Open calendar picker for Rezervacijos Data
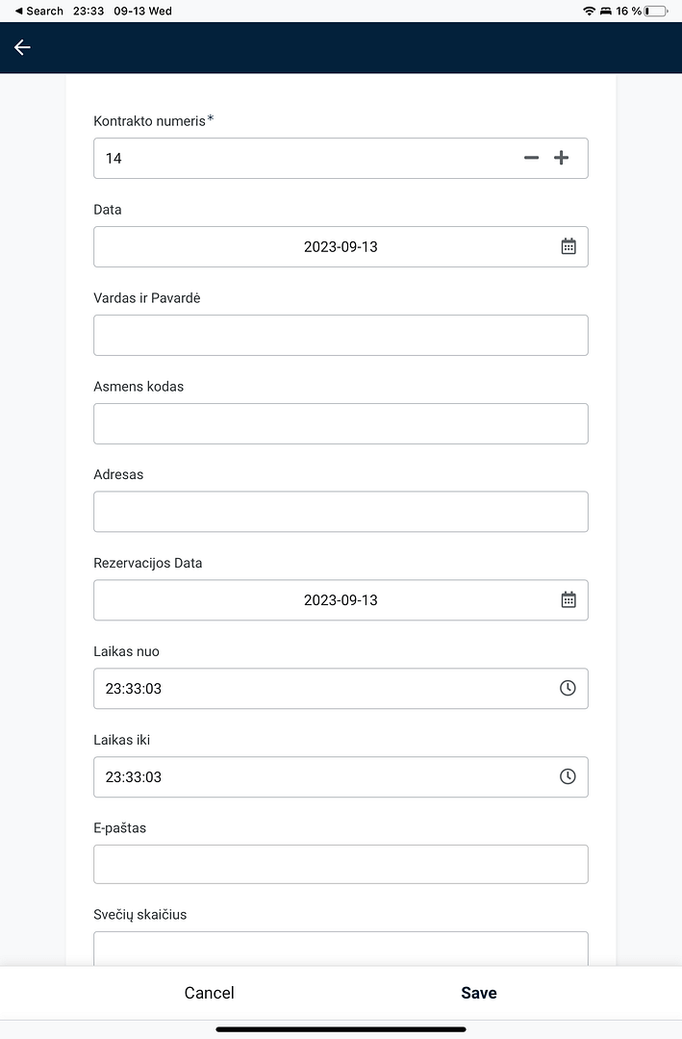 click(x=568, y=599)
